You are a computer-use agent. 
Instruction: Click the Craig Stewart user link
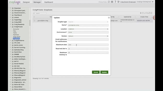click(128, 2)
